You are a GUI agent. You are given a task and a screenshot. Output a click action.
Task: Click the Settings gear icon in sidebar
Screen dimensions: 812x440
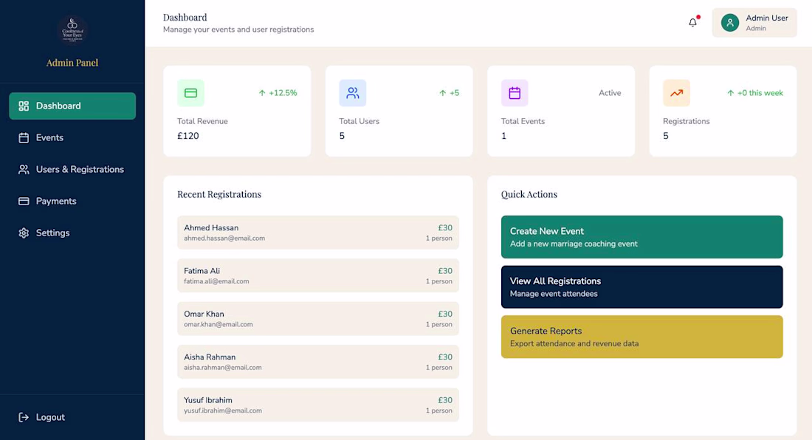(x=24, y=233)
